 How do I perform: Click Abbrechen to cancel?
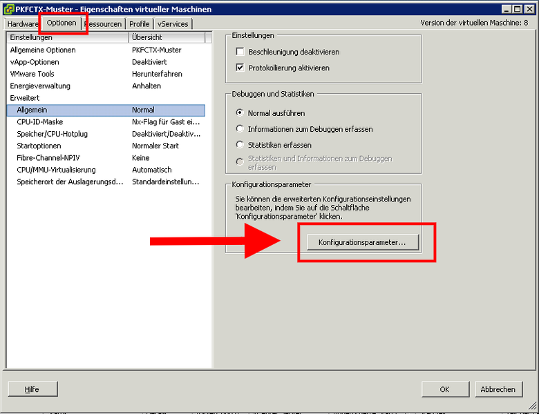498,389
